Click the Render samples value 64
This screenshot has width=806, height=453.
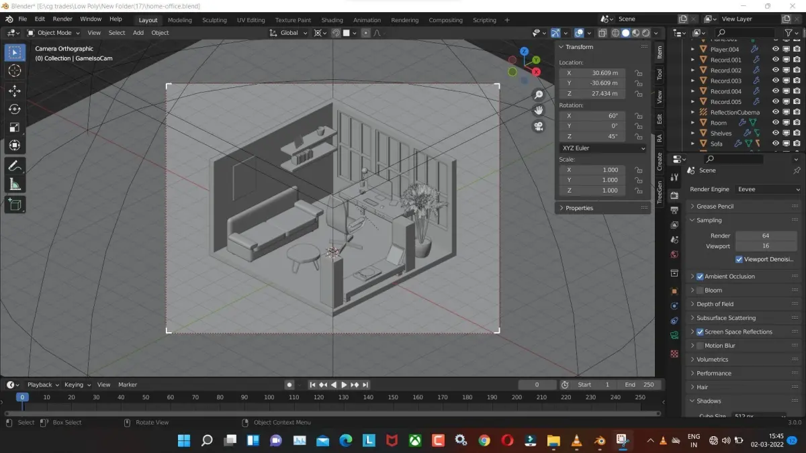tap(766, 236)
